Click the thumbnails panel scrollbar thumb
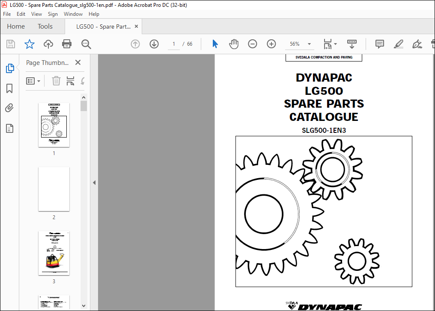Screen dimensions: 435x311 coord(84,106)
